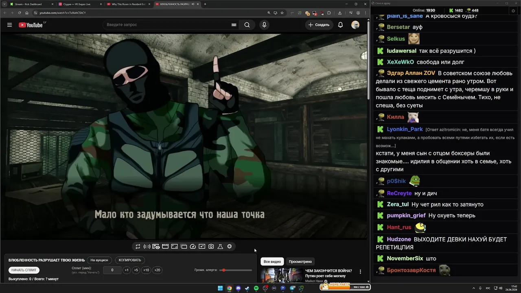Screen dimensions: 521x293
Task: Click chat username Эдгар Аллан ZOV
Action: [411, 73]
